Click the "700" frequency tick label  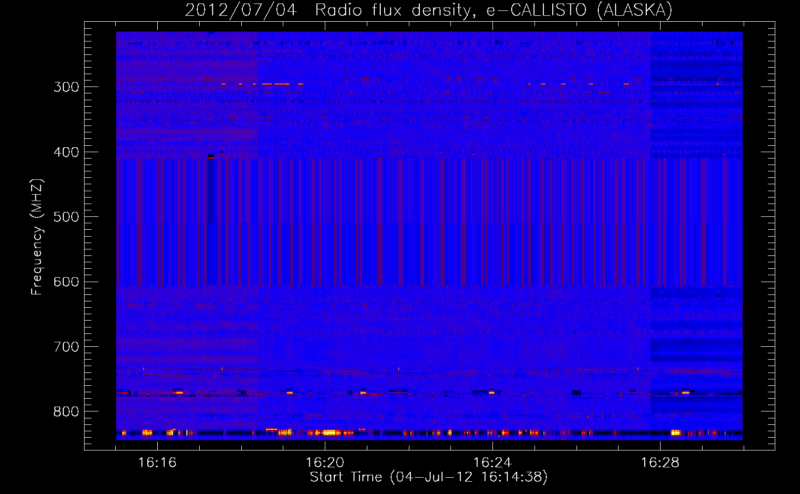pos(66,347)
